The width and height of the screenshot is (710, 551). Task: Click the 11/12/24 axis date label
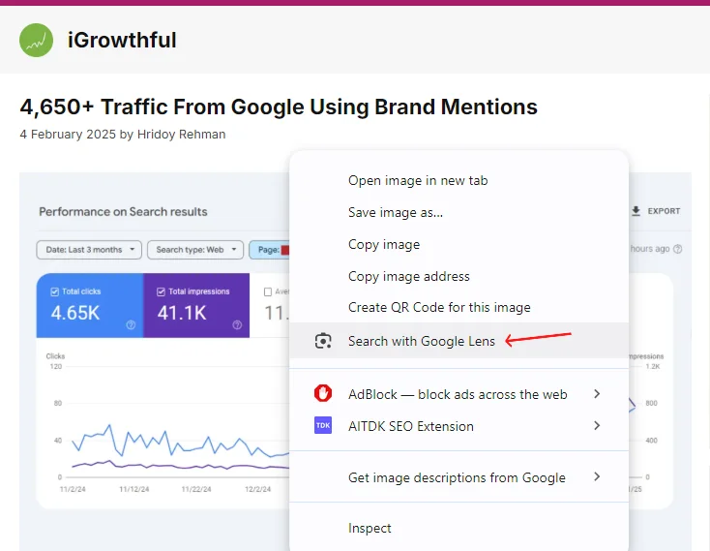pos(134,489)
